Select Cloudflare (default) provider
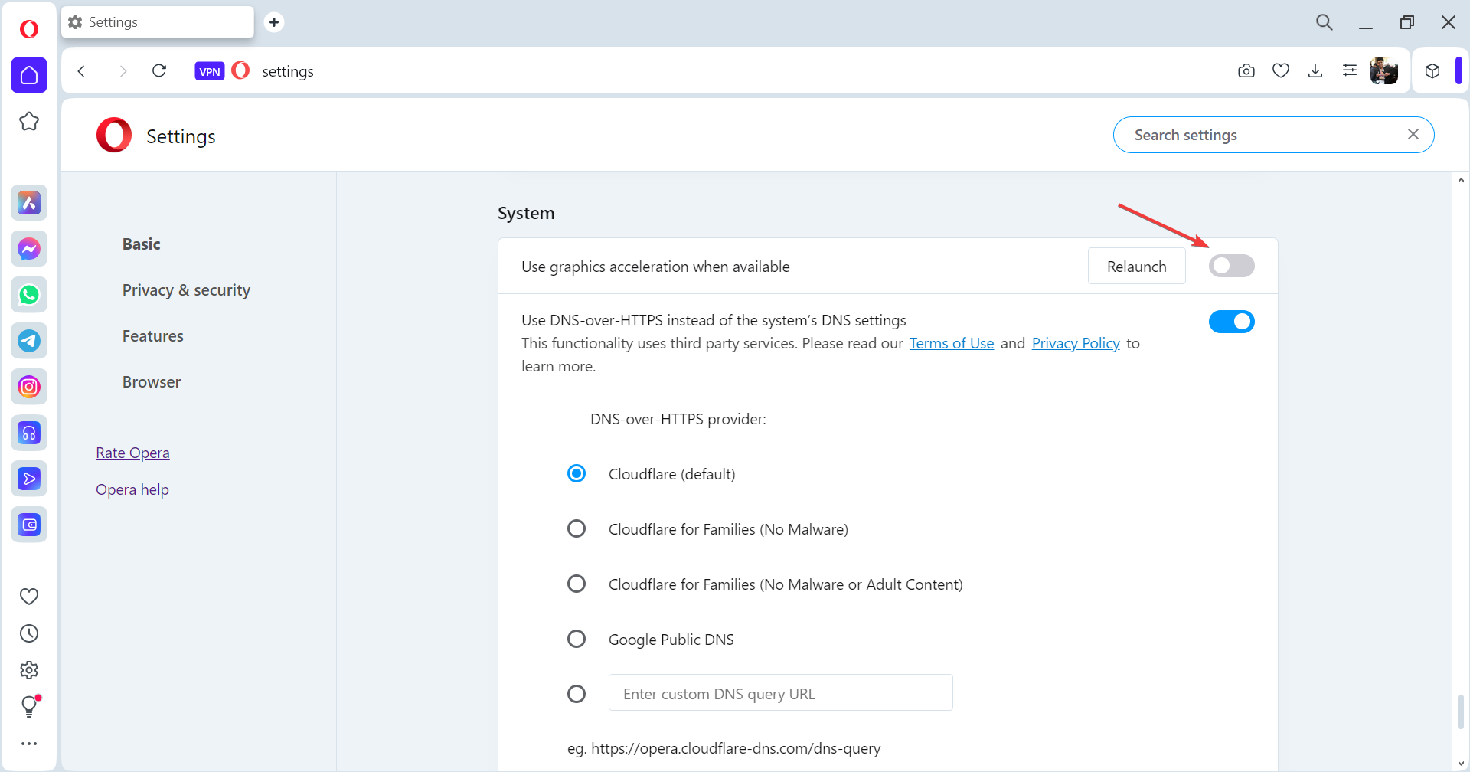The width and height of the screenshot is (1470, 772). [x=577, y=474]
